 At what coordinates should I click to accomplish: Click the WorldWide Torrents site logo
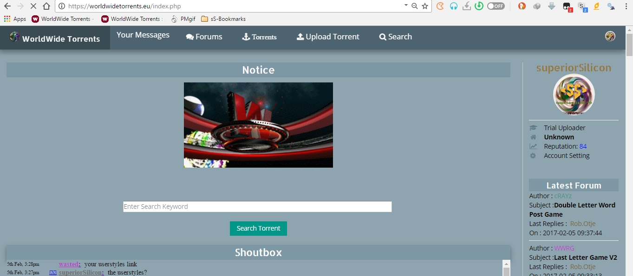point(55,38)
